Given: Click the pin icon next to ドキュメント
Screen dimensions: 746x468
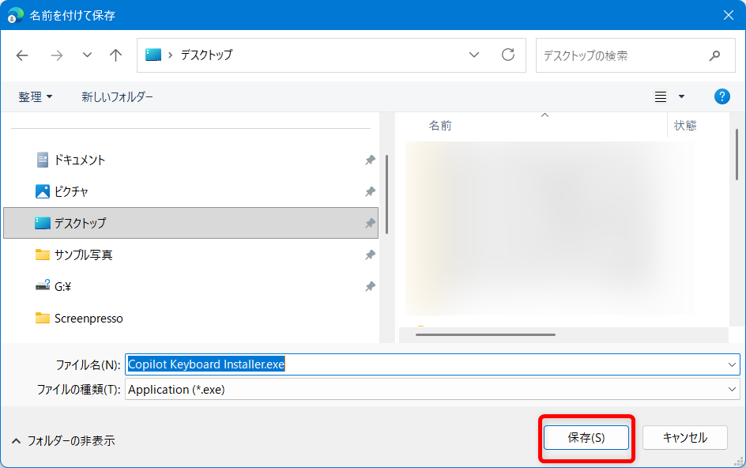Looking at the screenshot, I should click(370, 160).
